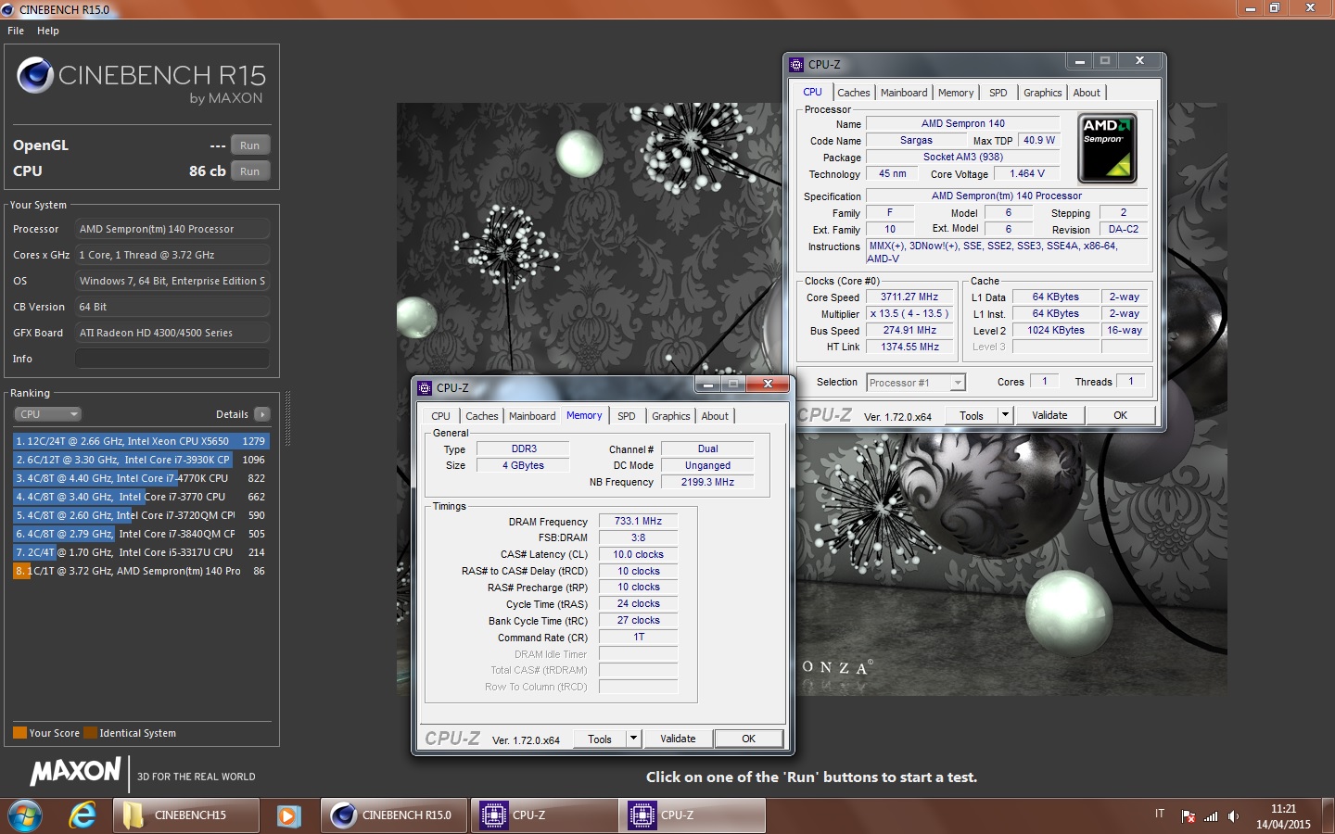Select ranking row AMD Sempron 140 score 86

click(x=141, y=571)
